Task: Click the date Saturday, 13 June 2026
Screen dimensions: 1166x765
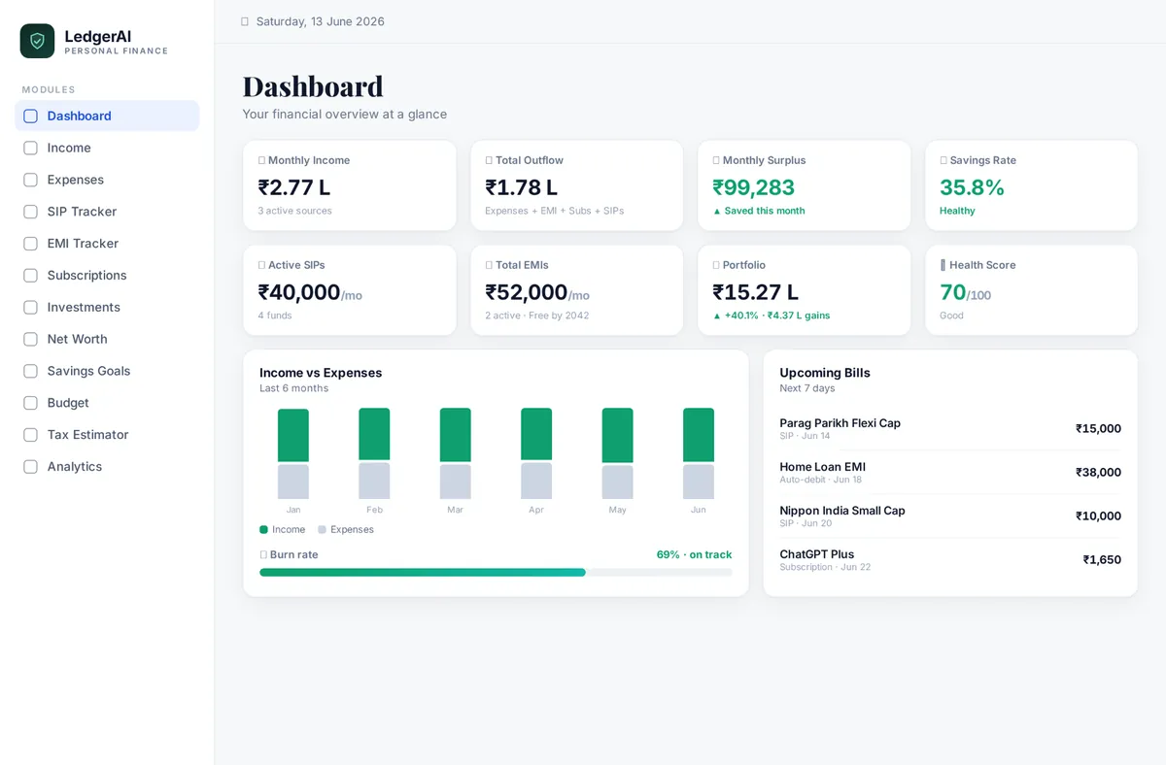Action: [x=321, y=21]
